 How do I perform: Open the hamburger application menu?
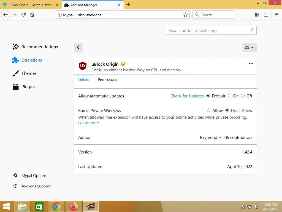(x=277, y=15)
